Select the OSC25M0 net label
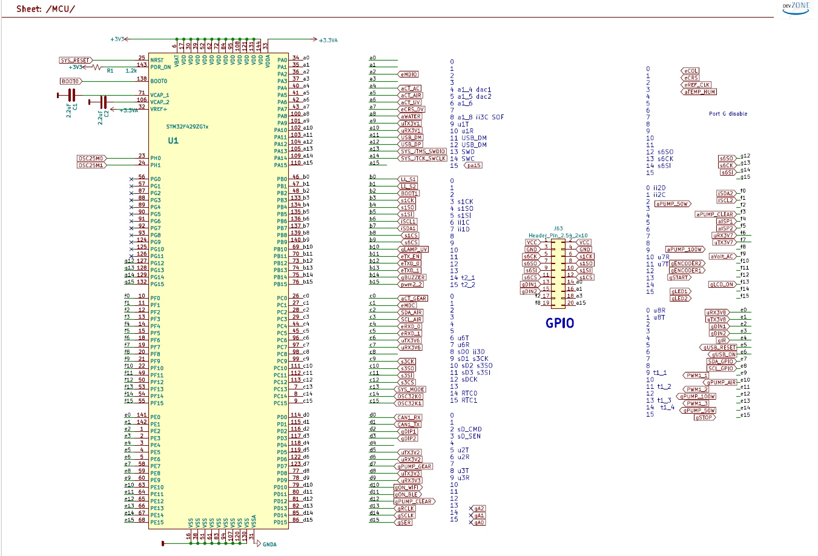The image size is (818, 556). (91, 158)
